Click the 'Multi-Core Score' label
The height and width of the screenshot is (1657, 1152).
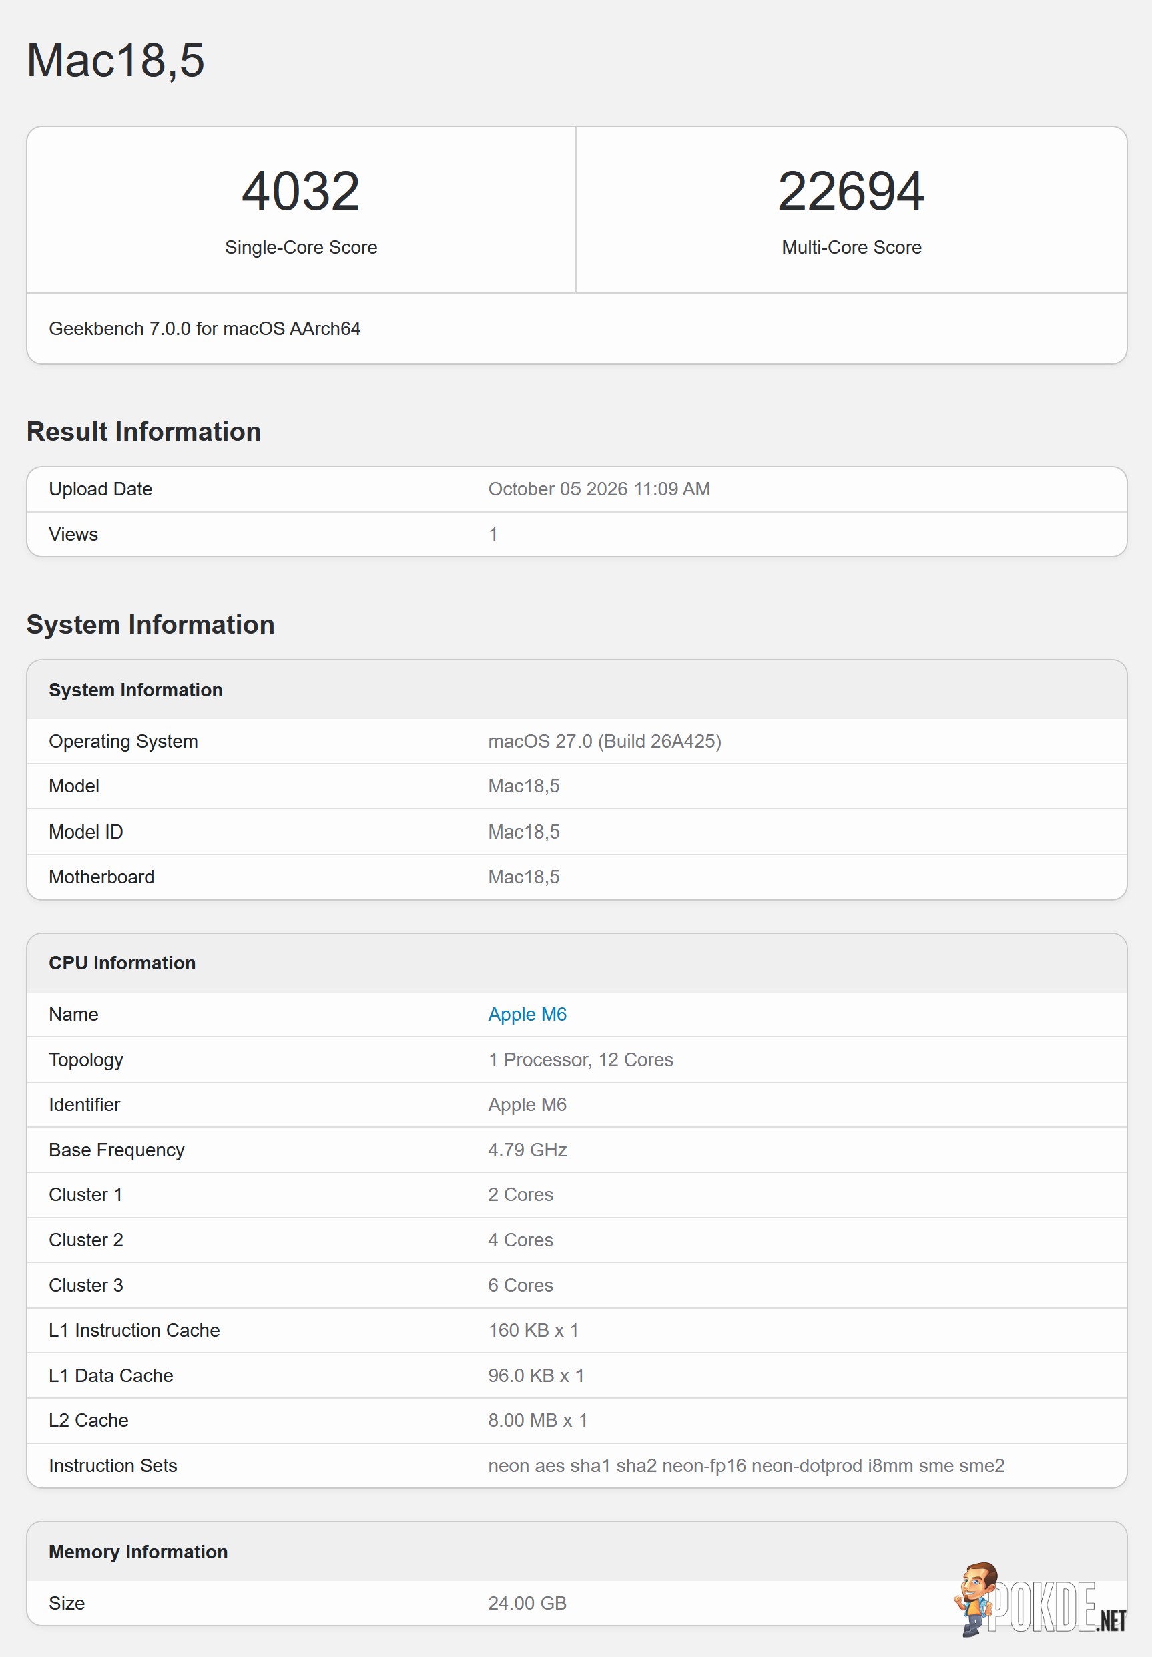point(851,248)
